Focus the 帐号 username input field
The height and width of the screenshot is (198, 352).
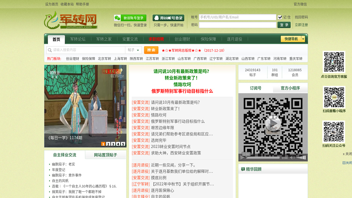coord(237,17)
